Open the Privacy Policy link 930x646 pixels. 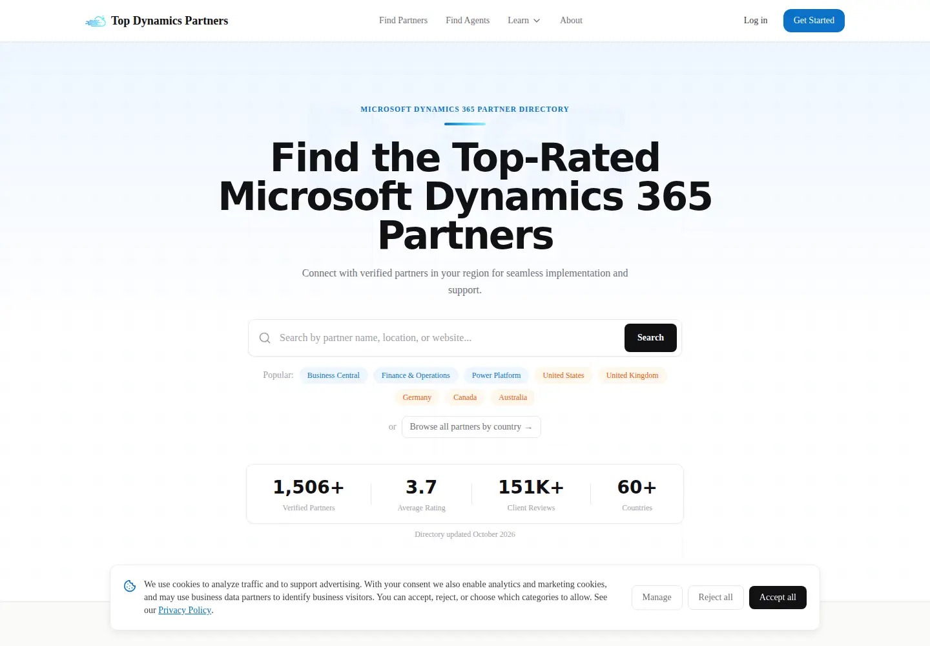185,610
